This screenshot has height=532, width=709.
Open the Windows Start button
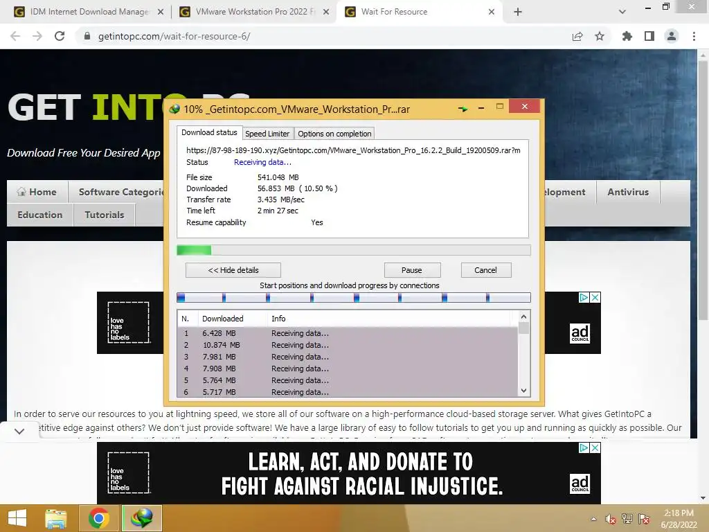pyautogui.click(x=17, y=518)
